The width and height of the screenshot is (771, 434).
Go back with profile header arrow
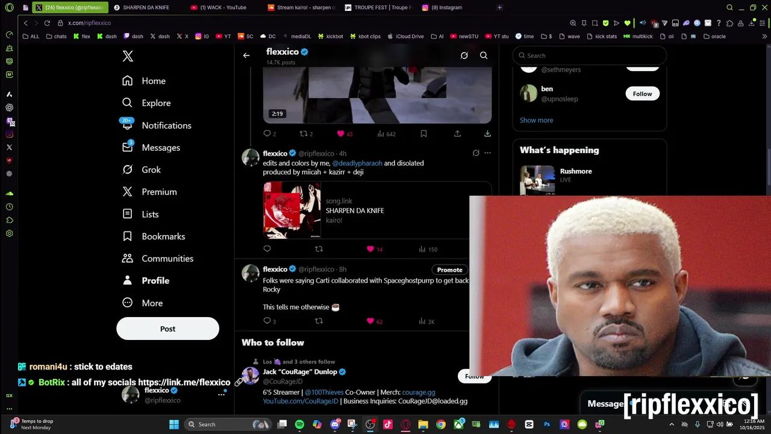pos(246,55)
